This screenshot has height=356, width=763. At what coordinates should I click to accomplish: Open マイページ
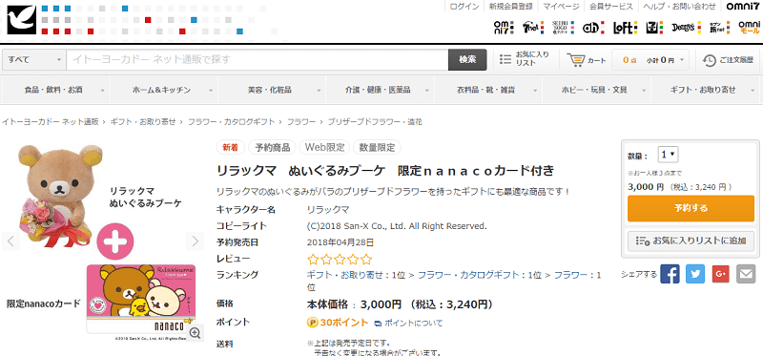point(561,7)
